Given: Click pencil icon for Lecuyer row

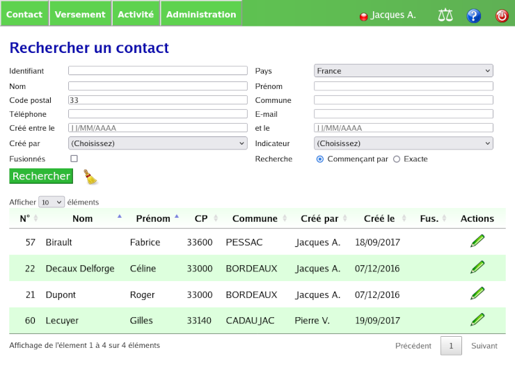Looking at the screenshot, I should (477, 320).
